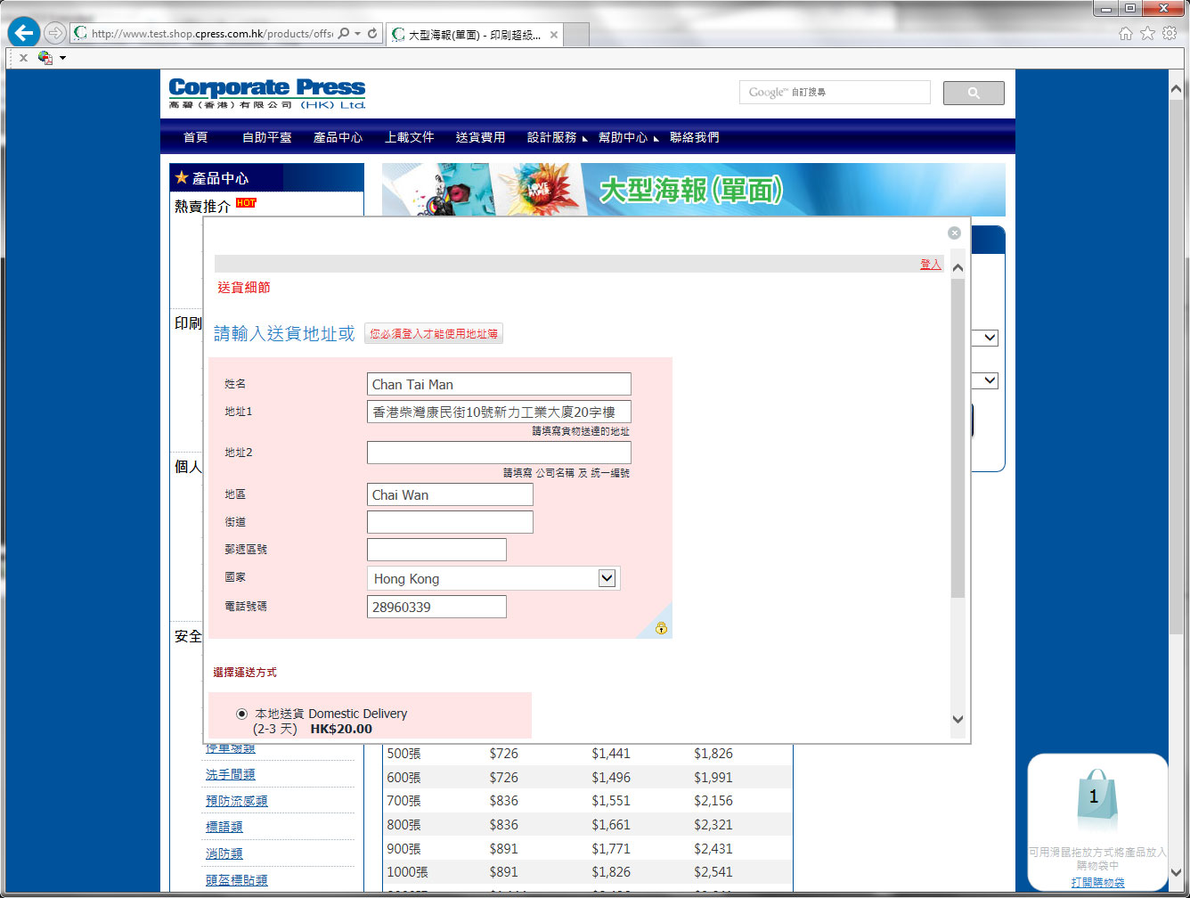Click the address book login-required button

pyautogui.click(x=434, y=333)
